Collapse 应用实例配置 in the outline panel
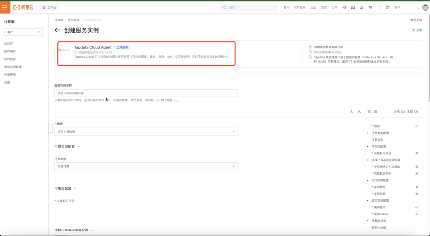The width and height of the screenshot is (430, 236). [368, 200]
